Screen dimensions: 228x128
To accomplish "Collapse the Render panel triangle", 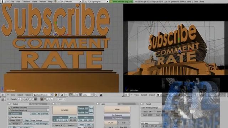I will [x=53, y=104].
